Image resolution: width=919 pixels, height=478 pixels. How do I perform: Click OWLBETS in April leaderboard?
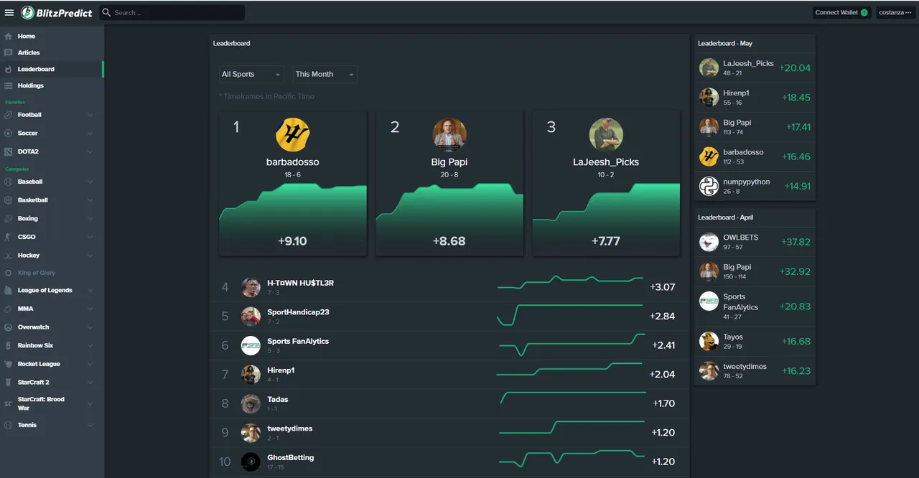[x=740, y=238]
